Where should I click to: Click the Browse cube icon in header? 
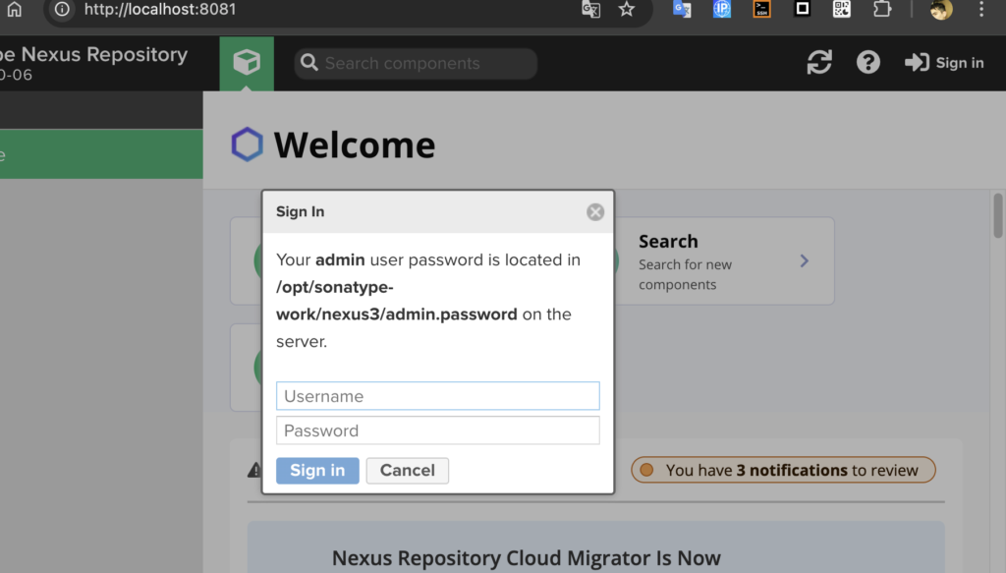[x=247, y=63]
